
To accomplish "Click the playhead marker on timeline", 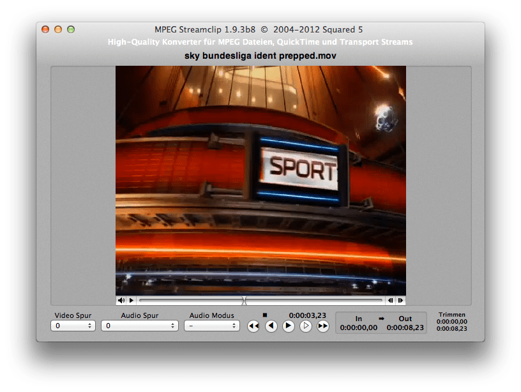I will pos(244,301).
